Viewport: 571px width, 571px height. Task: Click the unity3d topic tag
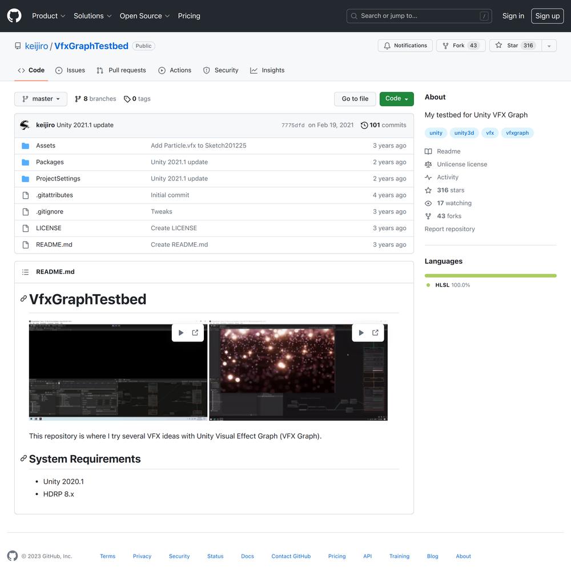(464, 133)
